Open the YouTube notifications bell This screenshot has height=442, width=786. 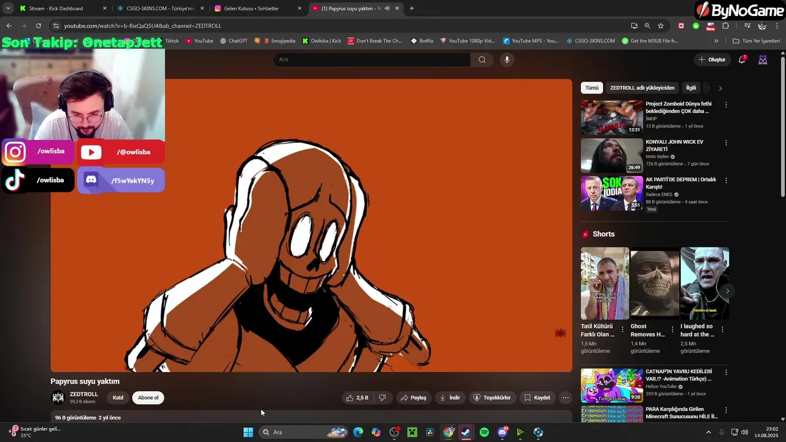click(742, 60)
